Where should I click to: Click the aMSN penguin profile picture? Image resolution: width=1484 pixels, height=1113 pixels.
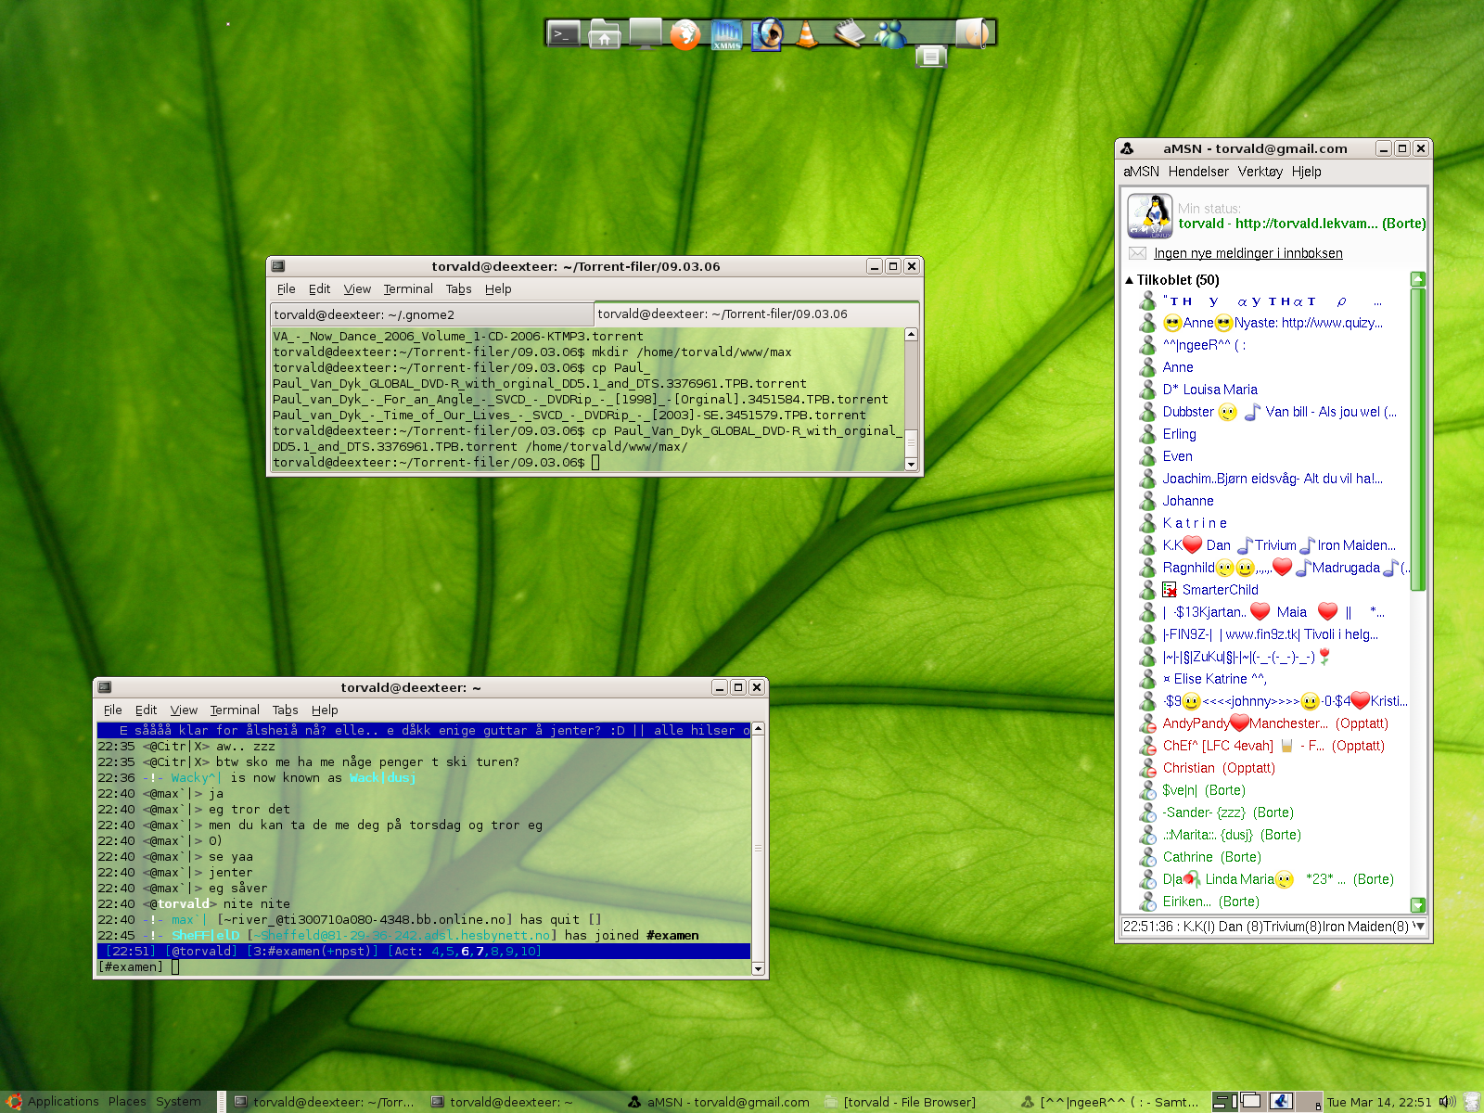[x=1149, y=216]
